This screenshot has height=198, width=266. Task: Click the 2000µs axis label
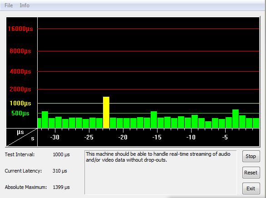(x=20, y=89)
